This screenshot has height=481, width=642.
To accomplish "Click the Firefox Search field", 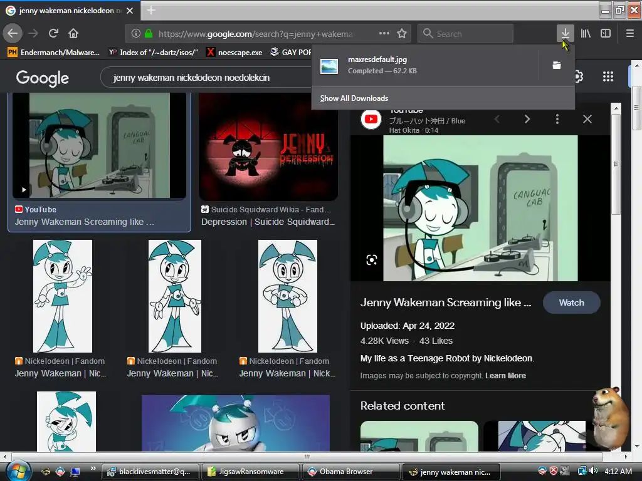I will coord(465,33).
